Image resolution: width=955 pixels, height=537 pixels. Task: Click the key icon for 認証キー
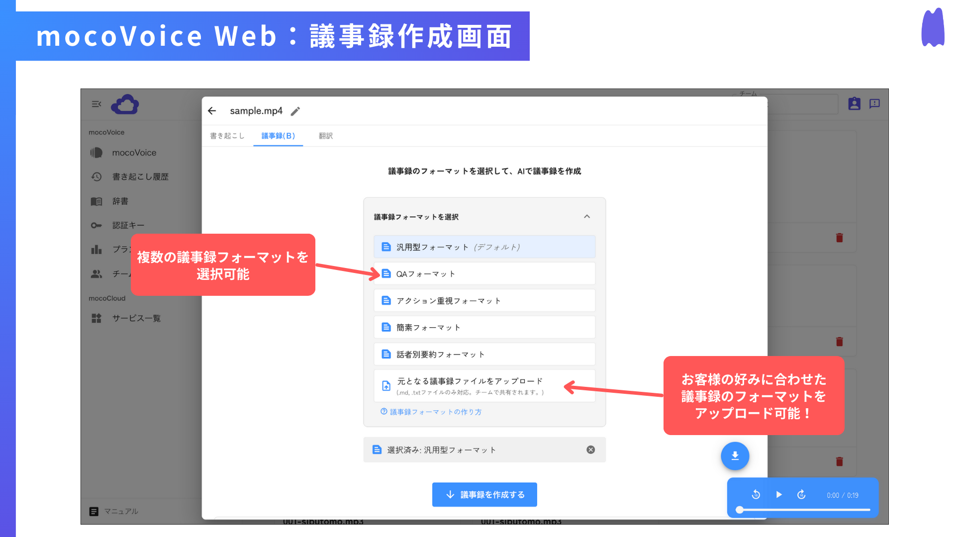tap(96, 225)
